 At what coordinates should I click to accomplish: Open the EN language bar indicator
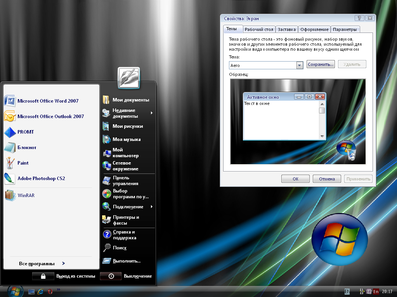[x=347, y=292]
